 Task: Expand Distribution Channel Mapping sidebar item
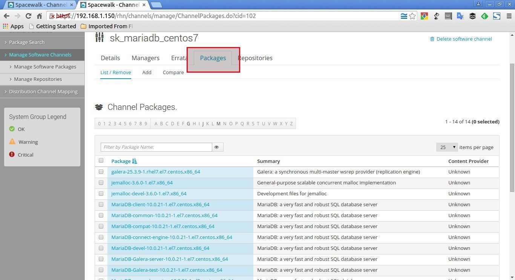[x=42, y=91]
